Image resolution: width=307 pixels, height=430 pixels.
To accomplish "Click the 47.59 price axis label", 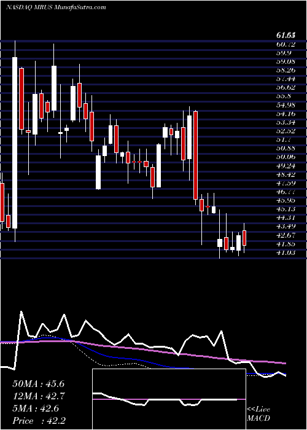I will click(286, 183).
